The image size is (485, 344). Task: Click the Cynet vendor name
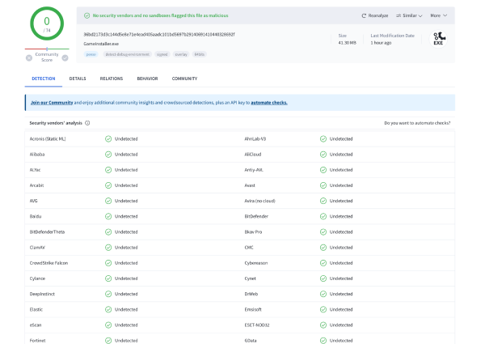(x=251, y=278)
